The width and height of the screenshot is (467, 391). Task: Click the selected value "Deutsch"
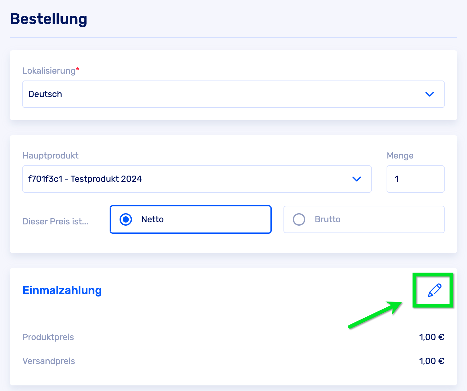pyautogui.click(x=45, y=94)
